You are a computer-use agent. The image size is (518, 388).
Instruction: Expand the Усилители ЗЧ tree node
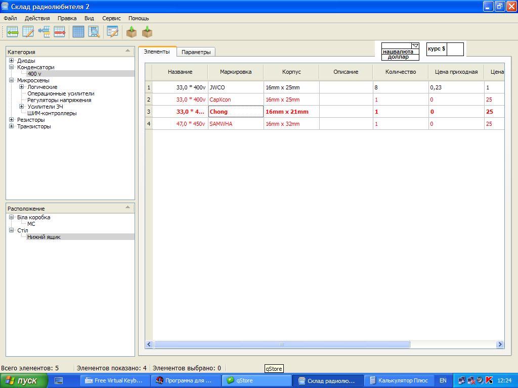pos(22,107)
